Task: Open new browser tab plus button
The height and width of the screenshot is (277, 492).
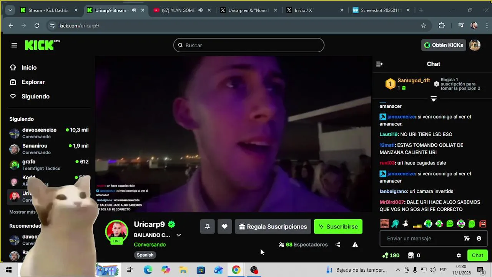Action: (421, 10)
